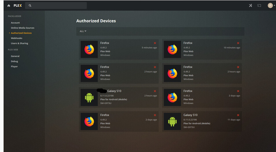This screenshot has height=152, width=276.
Task: Click Firefox name on 10 minutes ago card
Action: 188,43
